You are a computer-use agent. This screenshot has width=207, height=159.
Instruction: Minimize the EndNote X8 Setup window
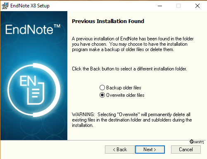click(x=160, y=6)
